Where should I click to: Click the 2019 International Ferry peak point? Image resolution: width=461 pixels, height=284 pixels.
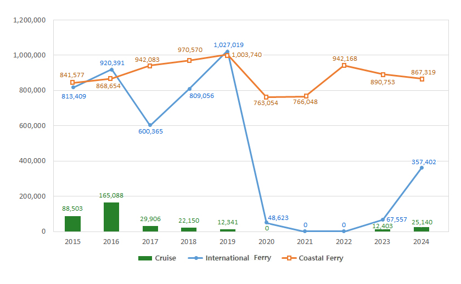(x=227, y=52)
